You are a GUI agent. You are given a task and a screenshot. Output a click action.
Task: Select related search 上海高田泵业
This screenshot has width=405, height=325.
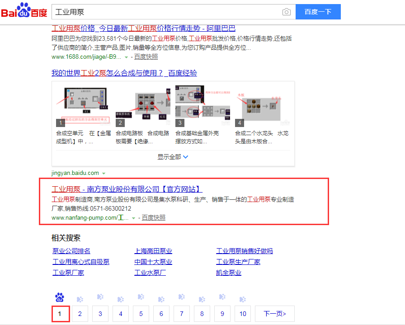[153, 251]
